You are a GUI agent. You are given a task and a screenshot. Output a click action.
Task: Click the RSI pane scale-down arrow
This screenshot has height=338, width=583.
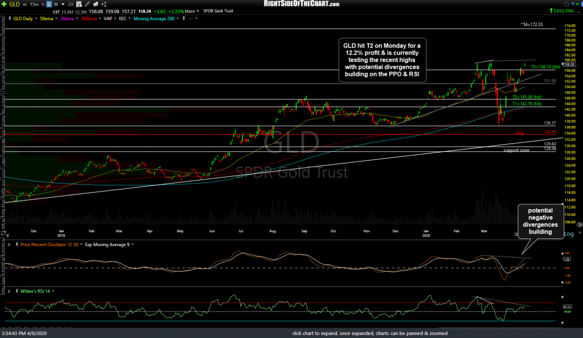coord(562,323)
